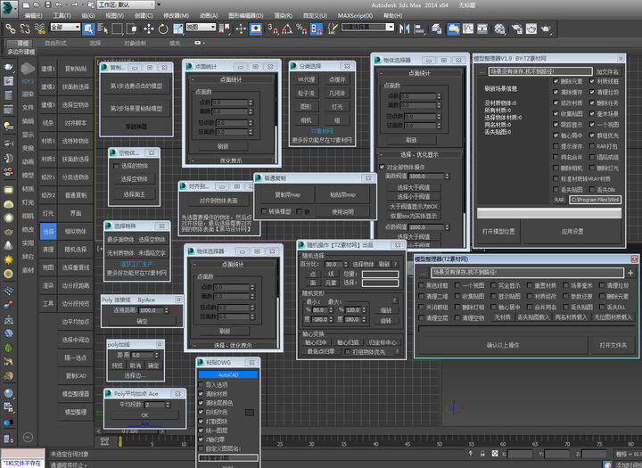Screen dimensions: 642x468
Task: Toggle 对全部物体操作 checkbox
Action: tap(382, 167)
